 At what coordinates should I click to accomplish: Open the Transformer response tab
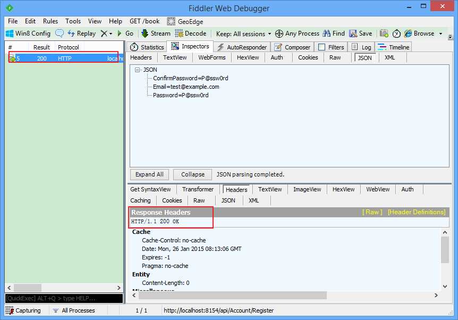click(x=198, y=189)
